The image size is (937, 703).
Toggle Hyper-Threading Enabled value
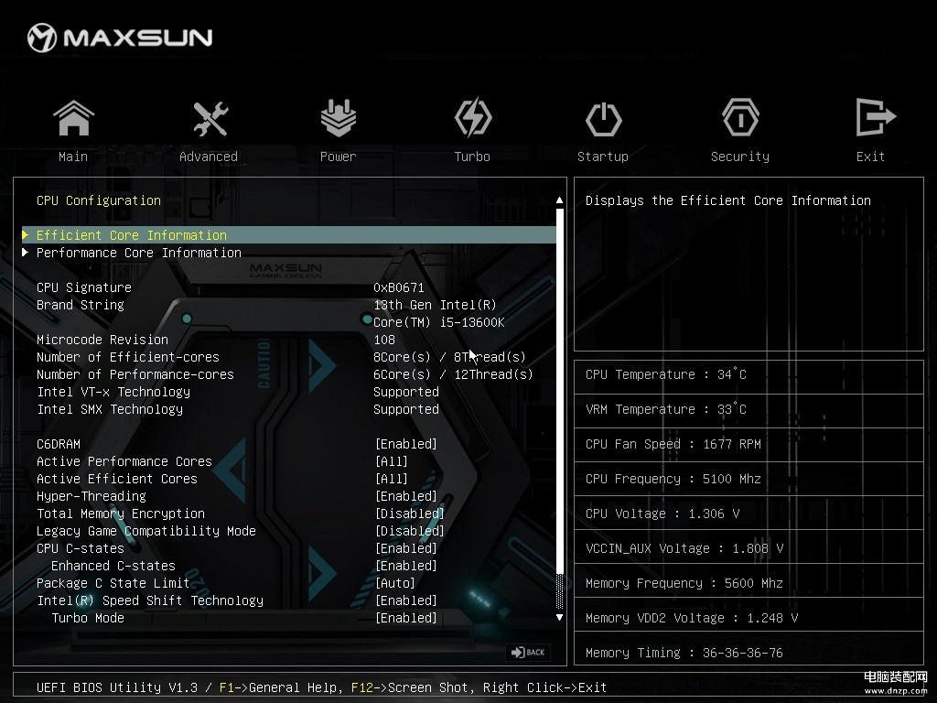405,496
